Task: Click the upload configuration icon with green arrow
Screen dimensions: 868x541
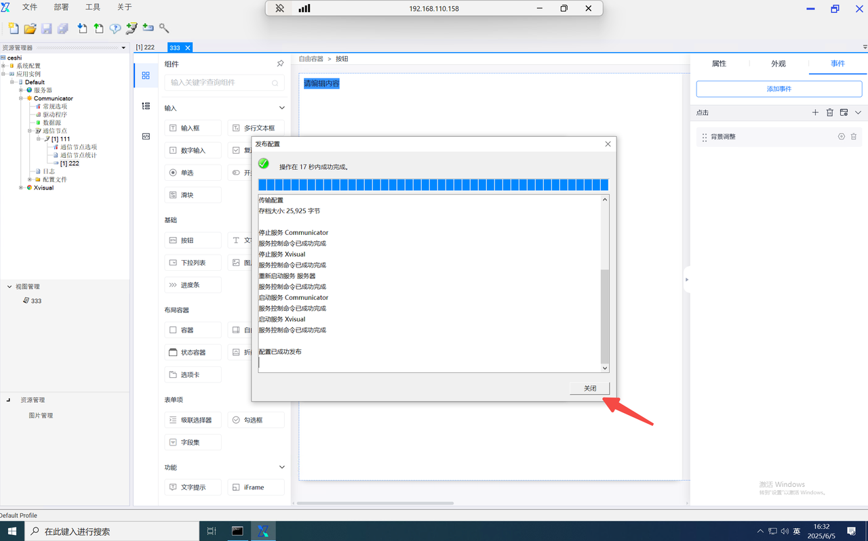Action: click(99, 28)
